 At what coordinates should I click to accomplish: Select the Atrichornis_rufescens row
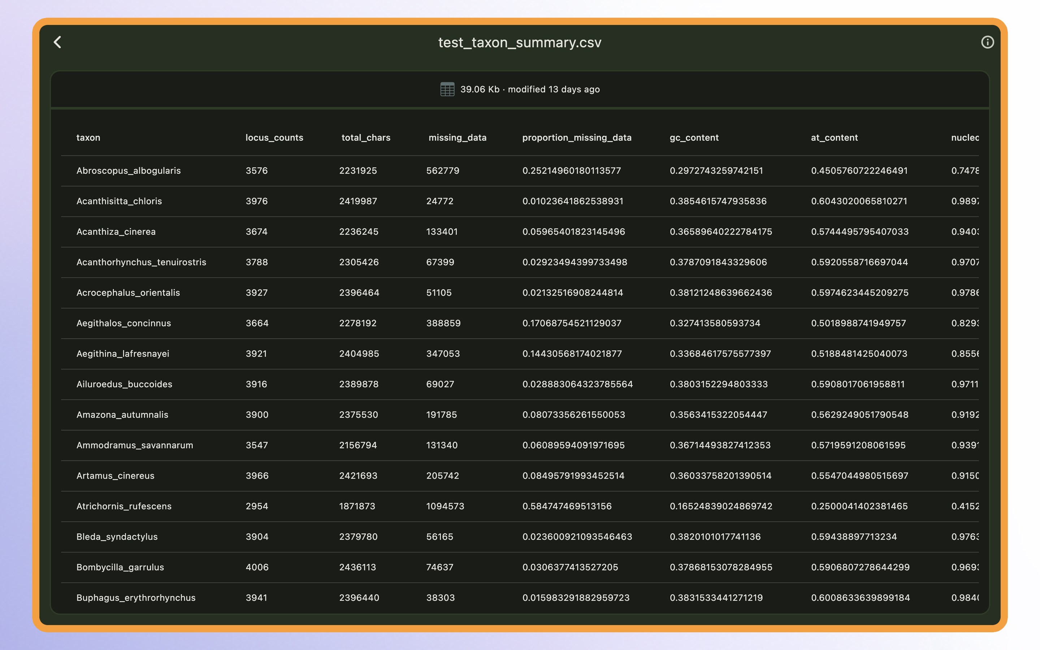coord(124,506)
